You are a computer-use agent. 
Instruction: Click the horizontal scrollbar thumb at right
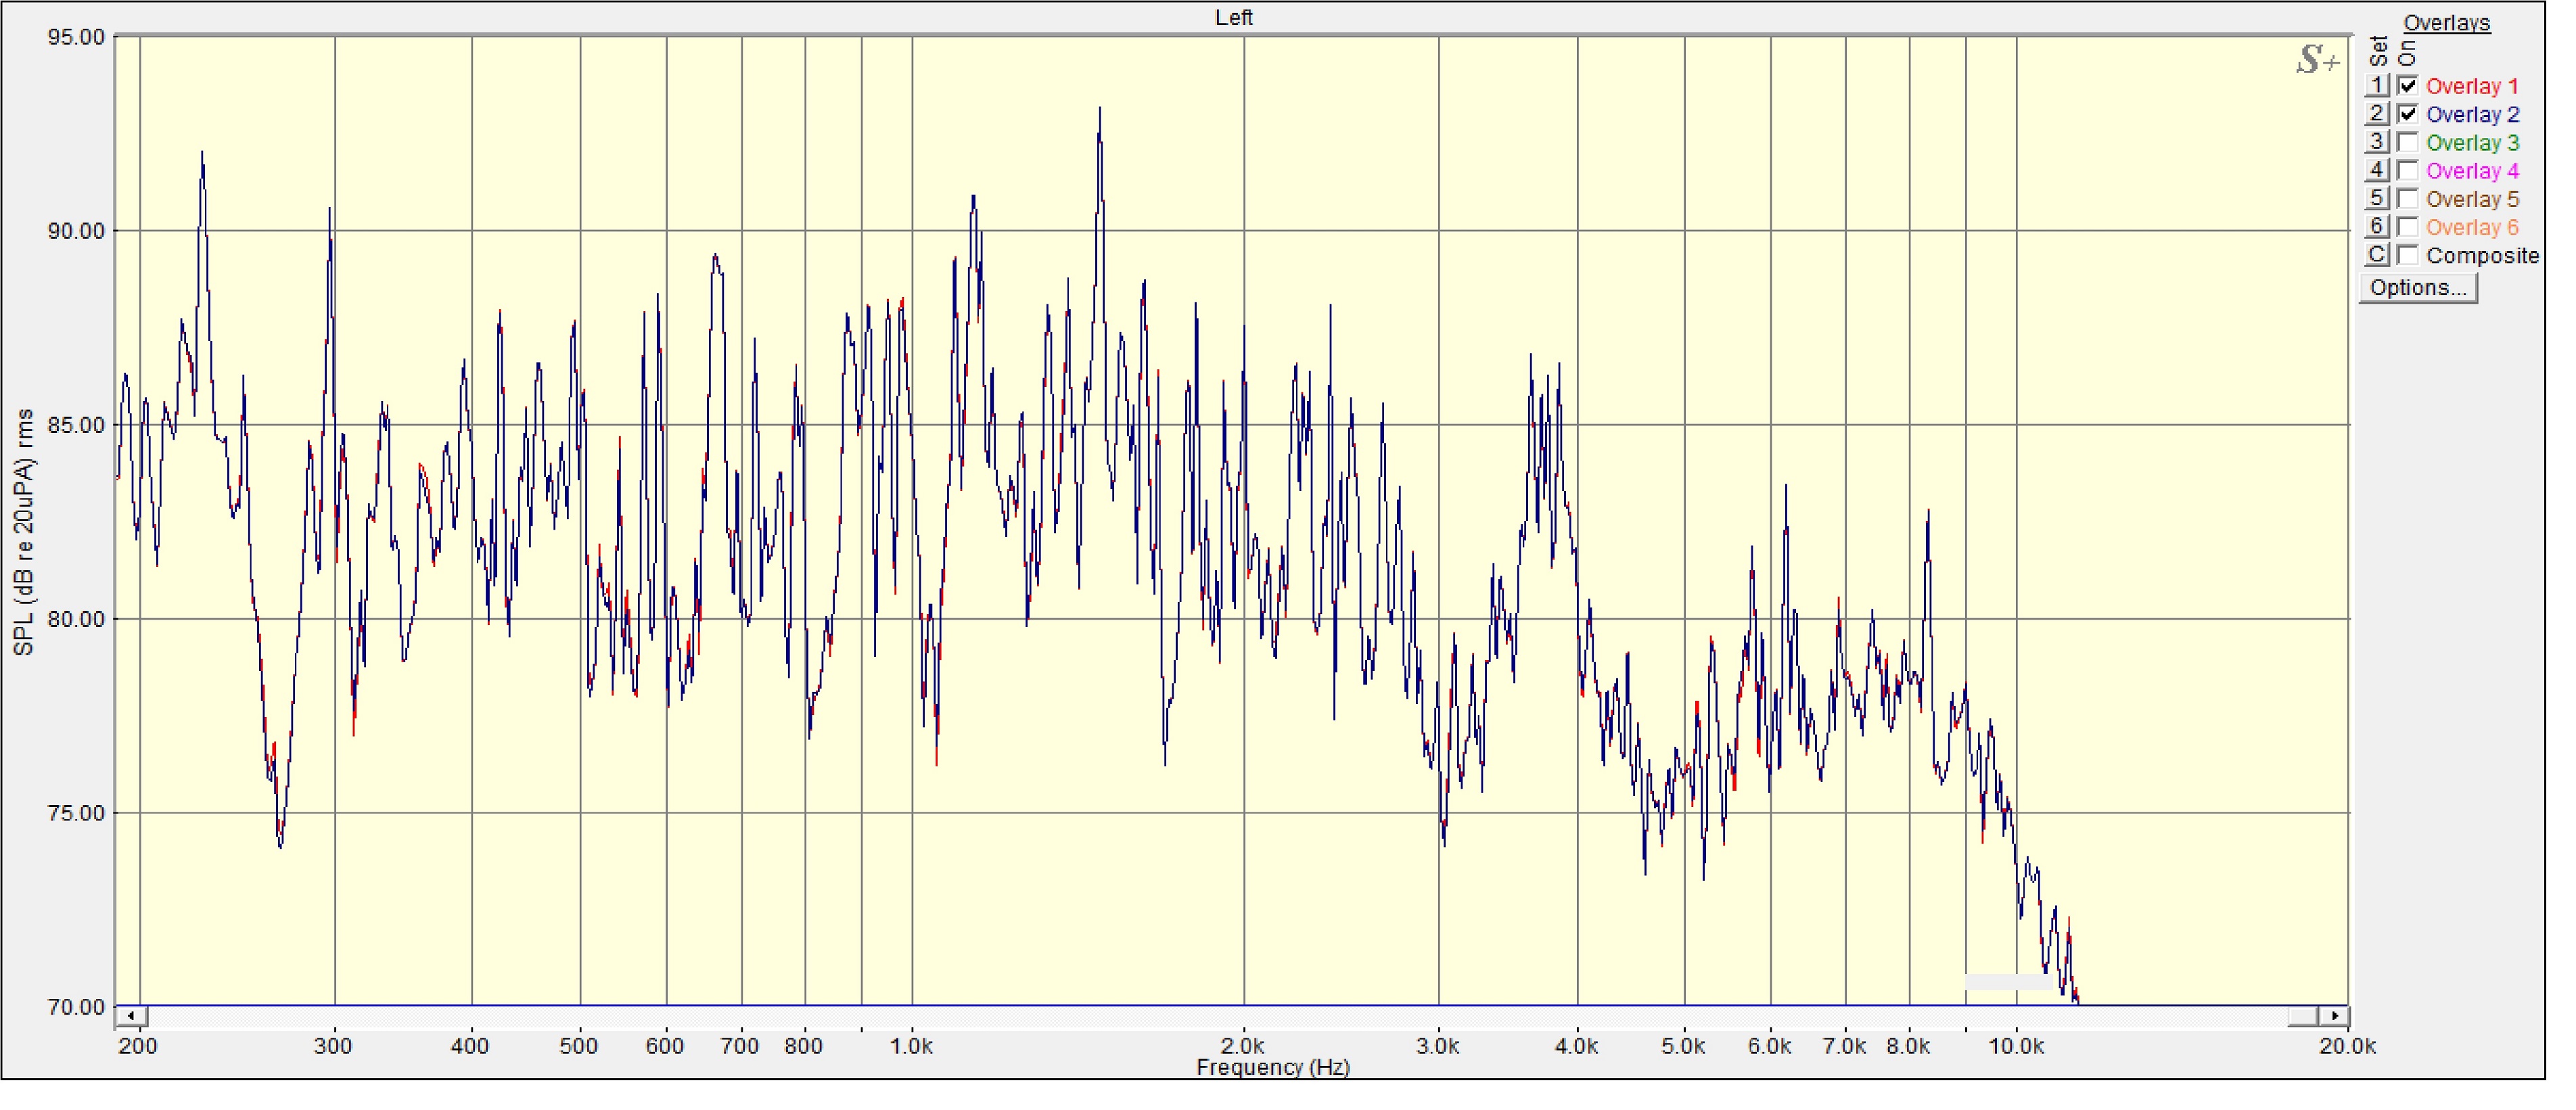tap(2303, 1016)
